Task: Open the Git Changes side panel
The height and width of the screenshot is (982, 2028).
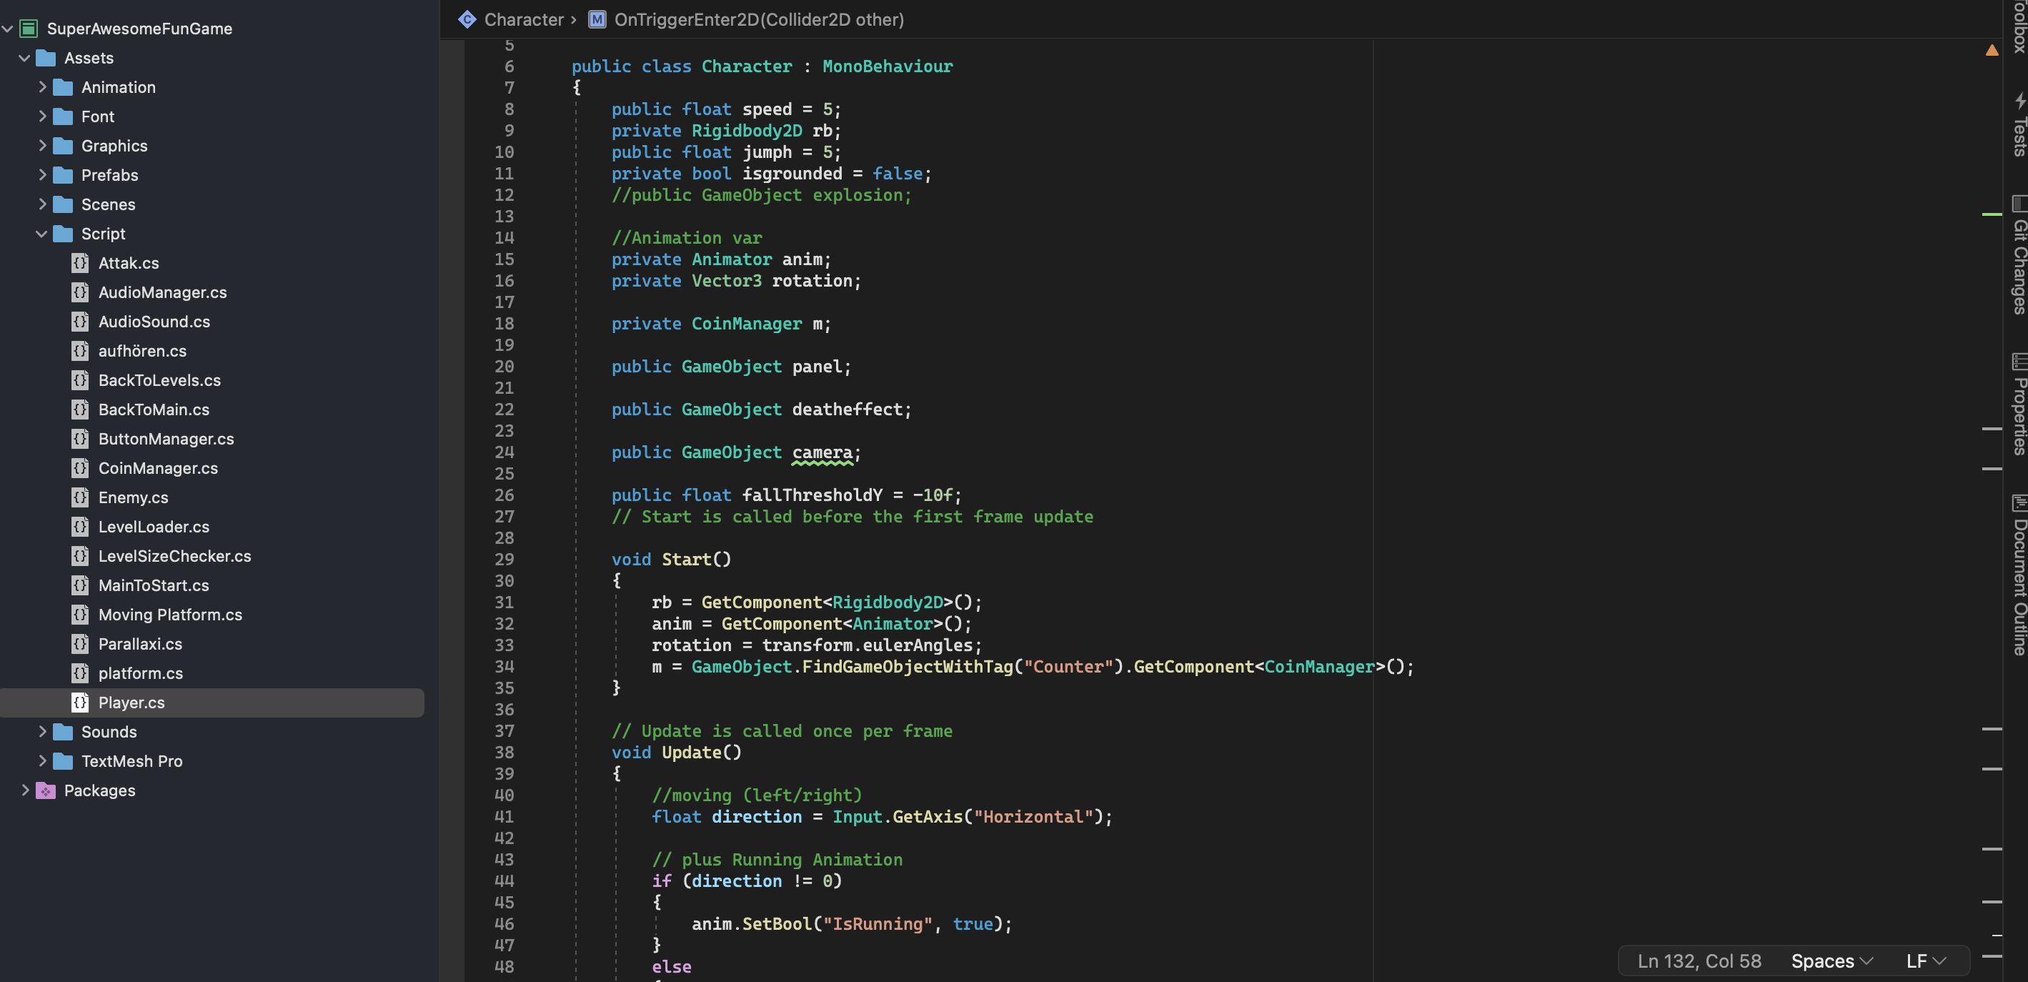Action: pyautogui.click(x=2019, y=256)
